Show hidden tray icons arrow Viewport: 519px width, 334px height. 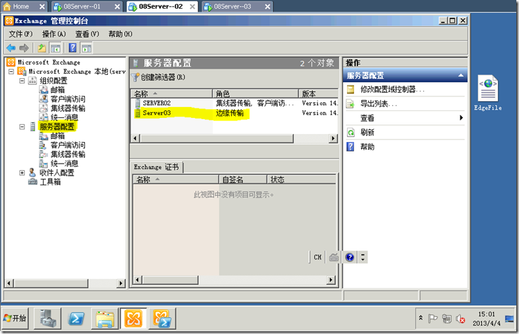coord(421,318)
